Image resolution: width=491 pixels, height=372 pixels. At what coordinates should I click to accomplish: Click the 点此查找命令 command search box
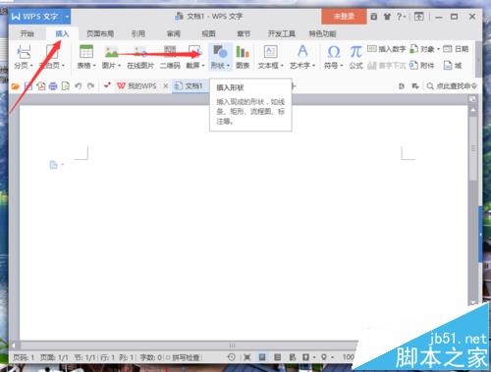[452, 86]
